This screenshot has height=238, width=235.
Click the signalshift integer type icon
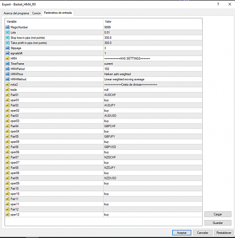pyautogui.click(x=8, y=53)
